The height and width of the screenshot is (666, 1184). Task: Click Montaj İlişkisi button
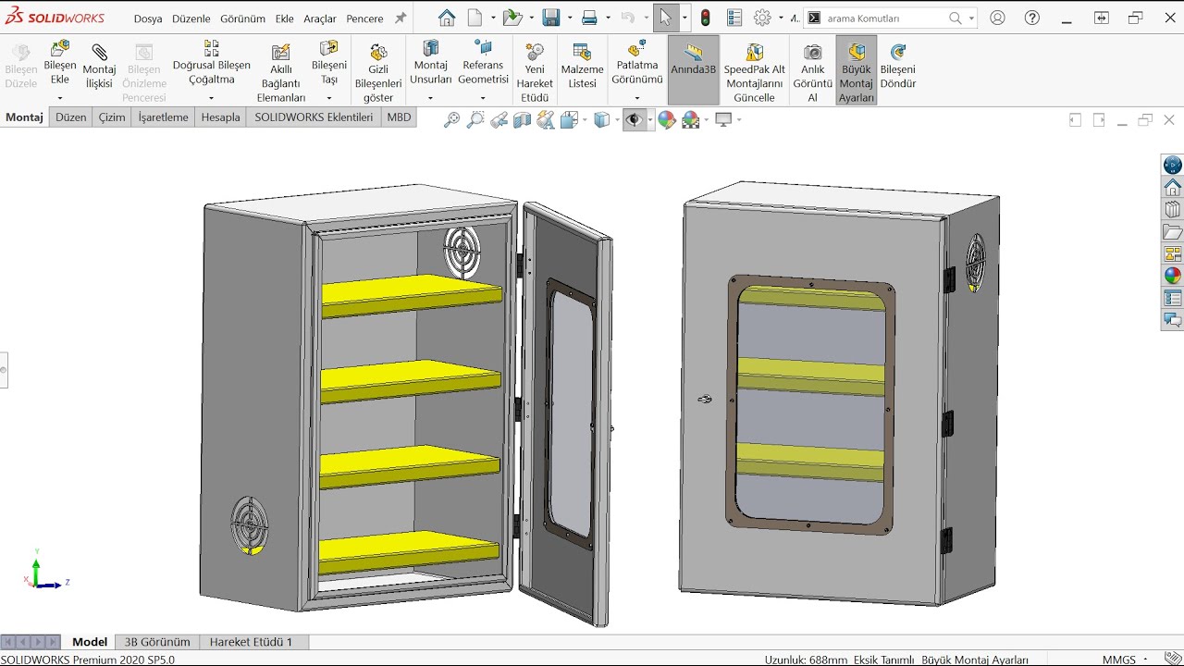point(99,68)
